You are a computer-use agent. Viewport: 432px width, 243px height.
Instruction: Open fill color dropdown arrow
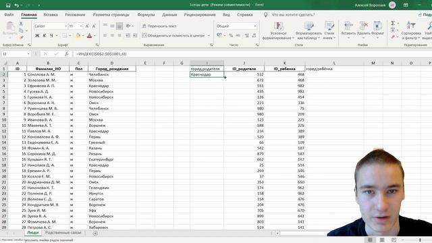click(x=83, y=36)
